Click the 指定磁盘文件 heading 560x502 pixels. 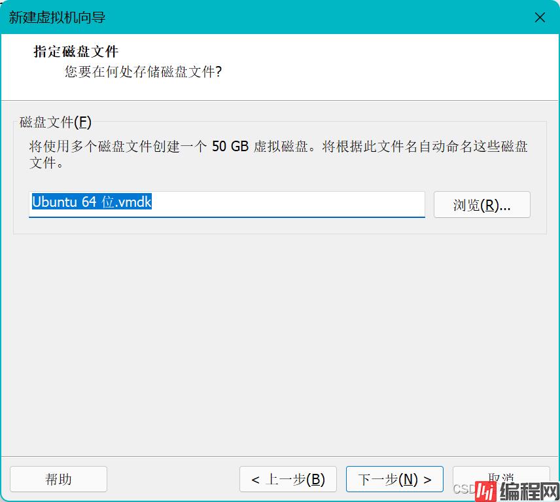[76, 52]
